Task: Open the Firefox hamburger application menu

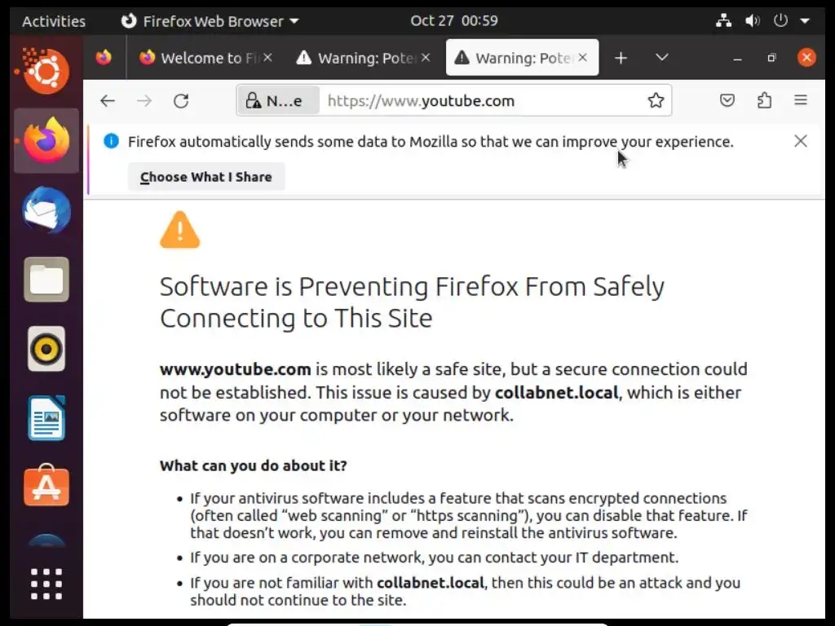Action: point(801,101)
